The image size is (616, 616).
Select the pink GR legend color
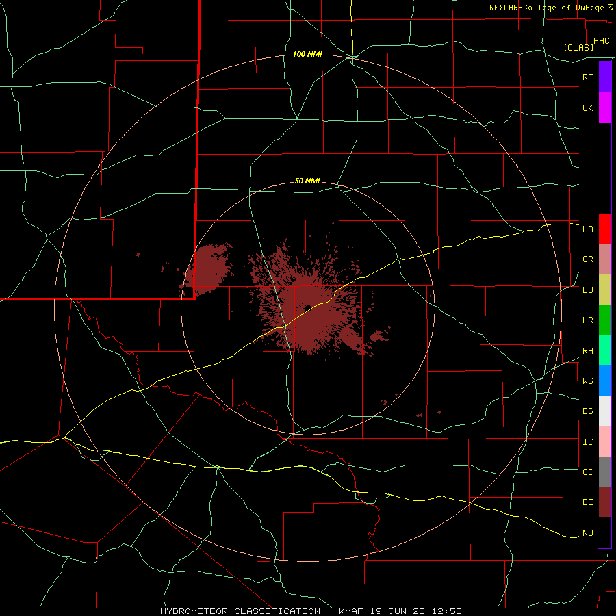pos(604,259)
